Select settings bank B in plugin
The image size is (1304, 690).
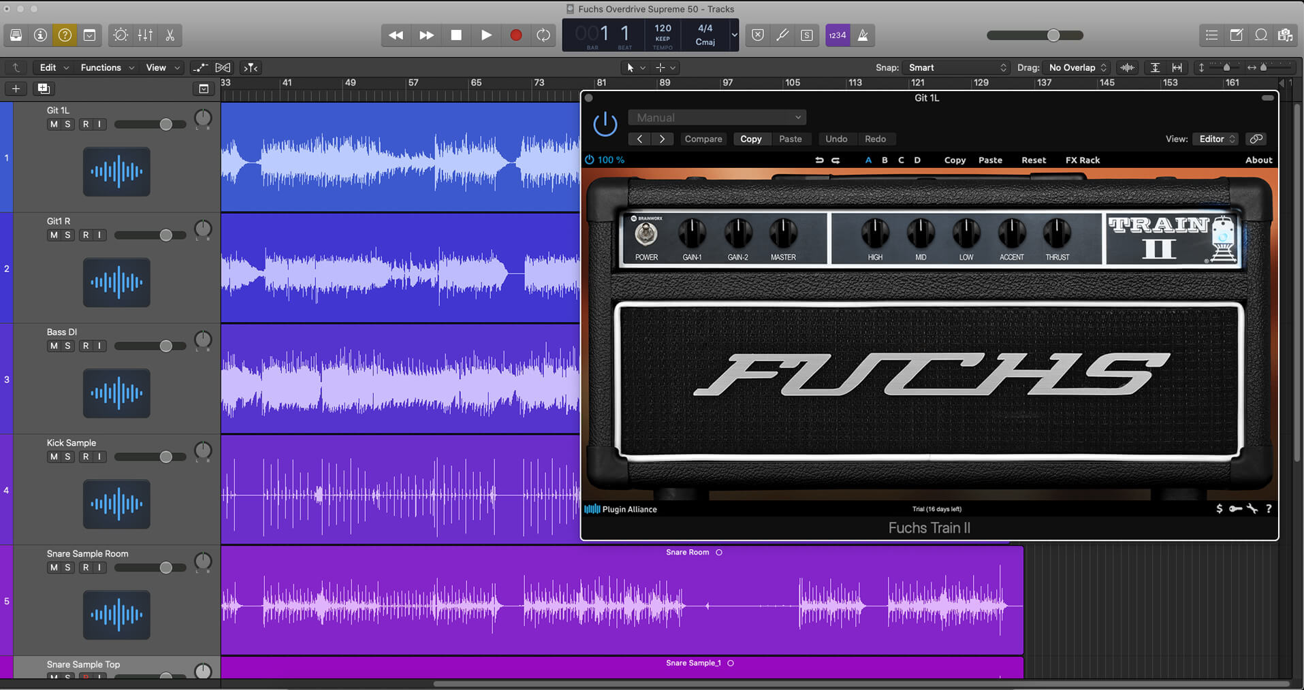pyautogui.click(x=885, y=161)
